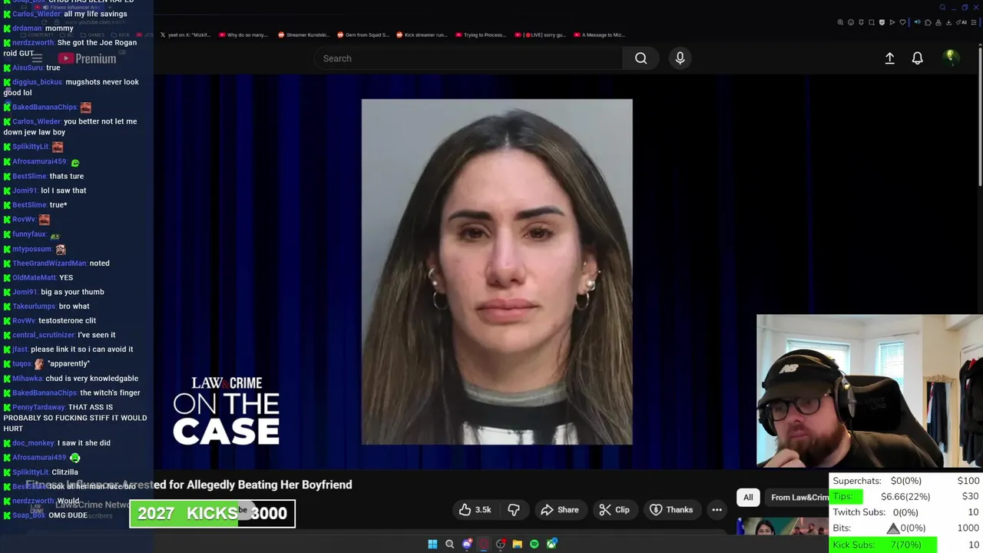983x553 pixels.
Task: Select the 'From Law&Crime' filter chip
Action: pos(799,498)
